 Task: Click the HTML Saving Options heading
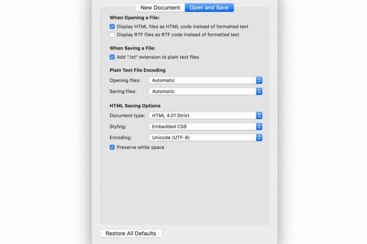point(135,106)
